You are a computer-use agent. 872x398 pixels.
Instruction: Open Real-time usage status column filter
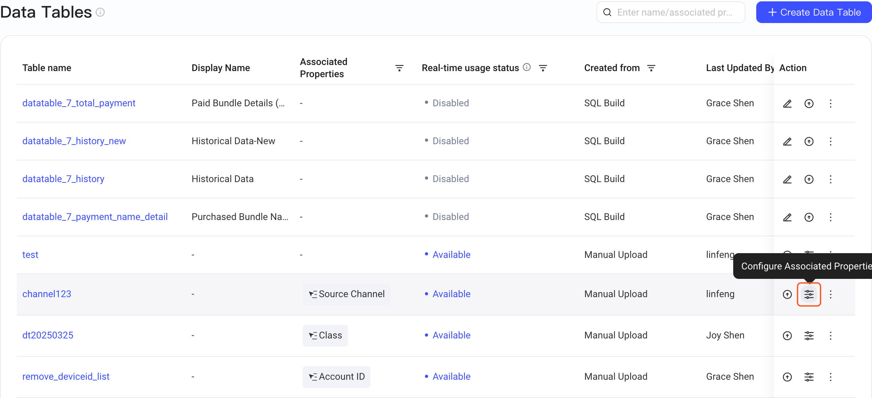[x=543, y=68]
